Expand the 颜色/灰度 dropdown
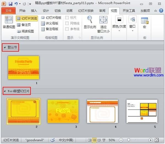The width and height of the screenshot is (165, 144). 119,24
